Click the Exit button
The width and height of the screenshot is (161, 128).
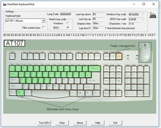point(115,123)
